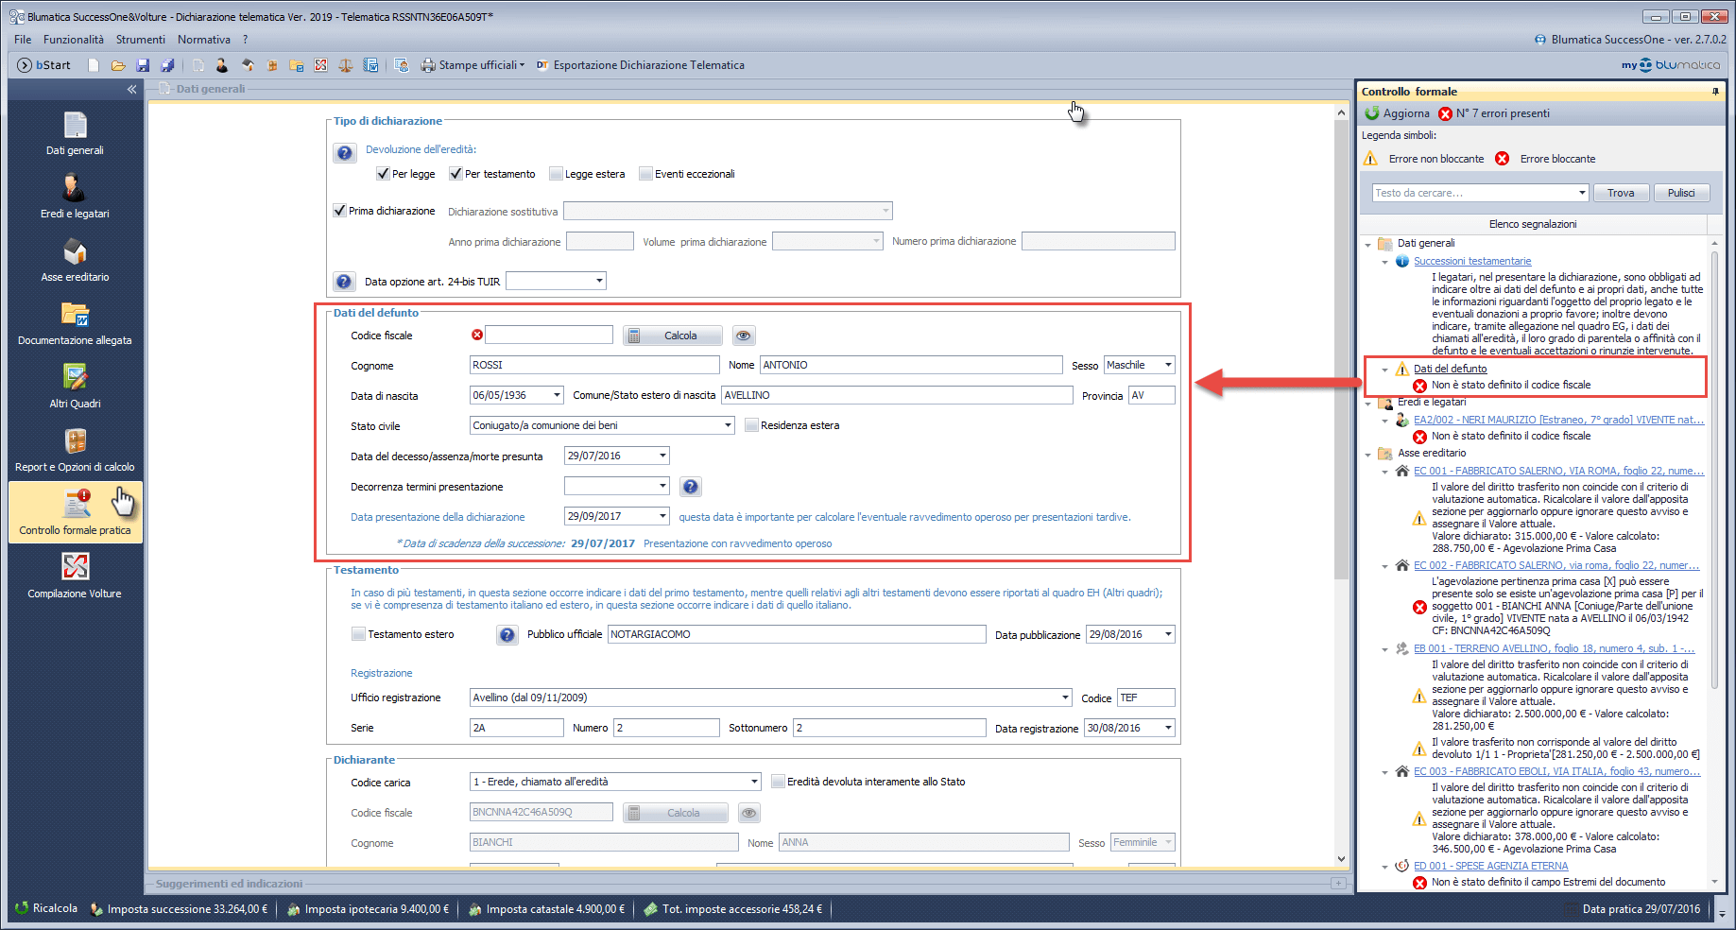Open Dati del defunto link in error list
The image size is (1736, 930).
coord(1450,369)
